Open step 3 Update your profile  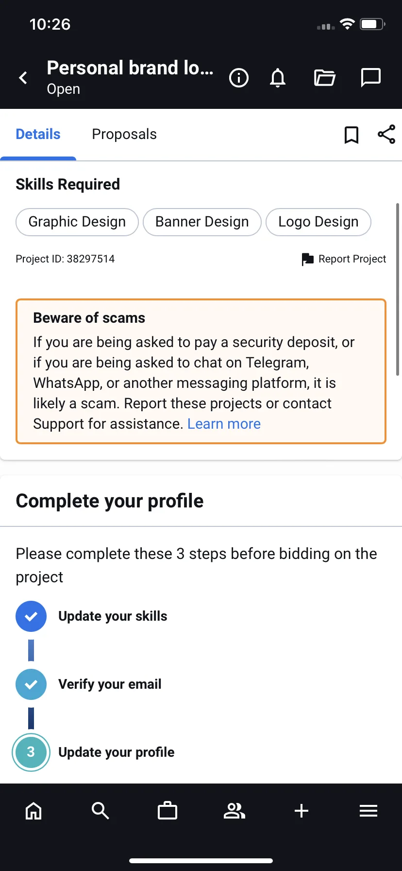tap(93, 752)
